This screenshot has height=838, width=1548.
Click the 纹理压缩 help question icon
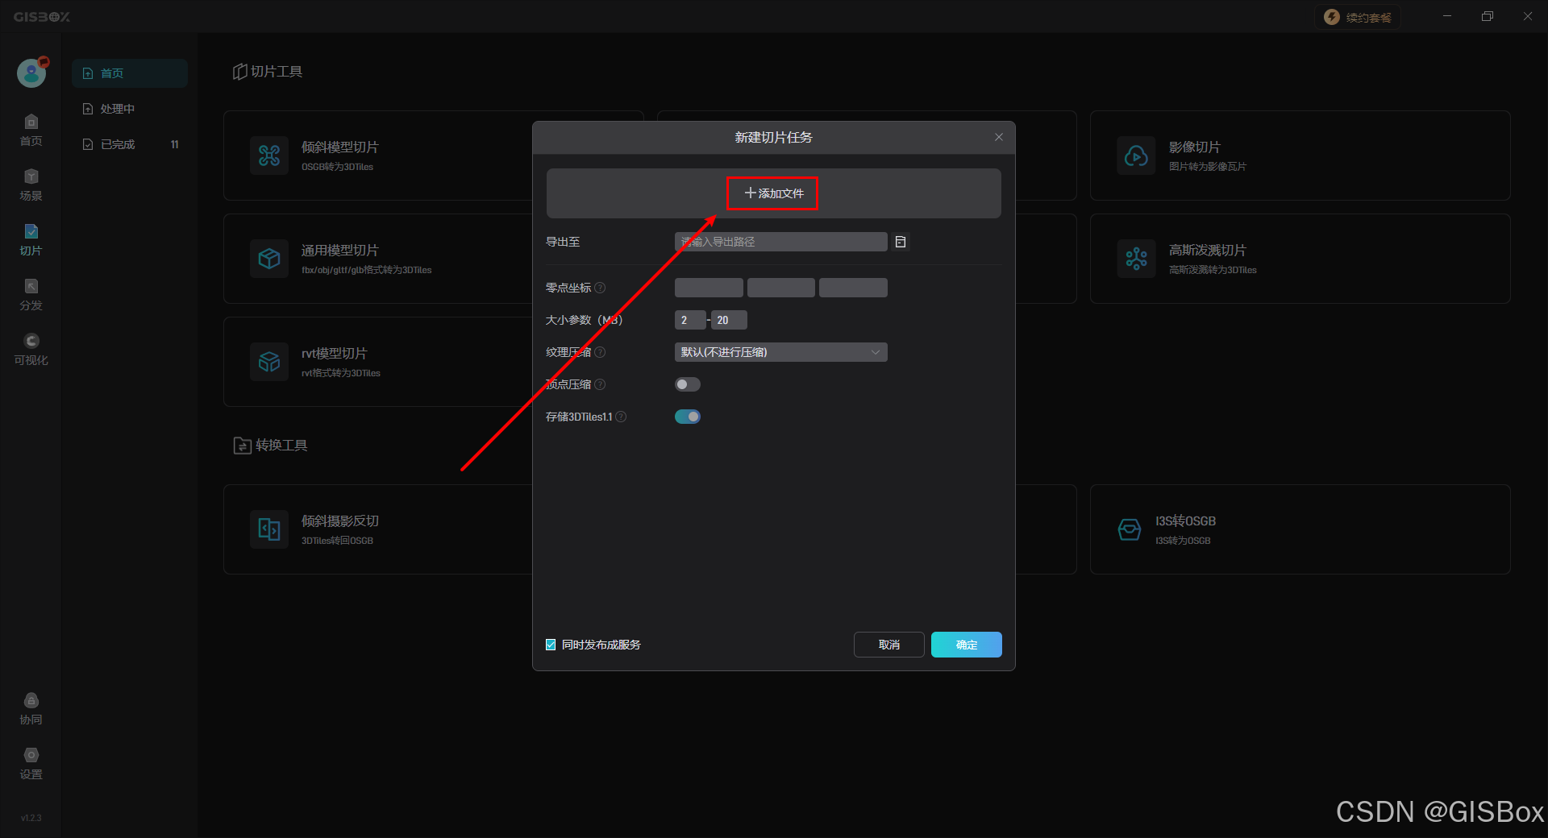600,352
